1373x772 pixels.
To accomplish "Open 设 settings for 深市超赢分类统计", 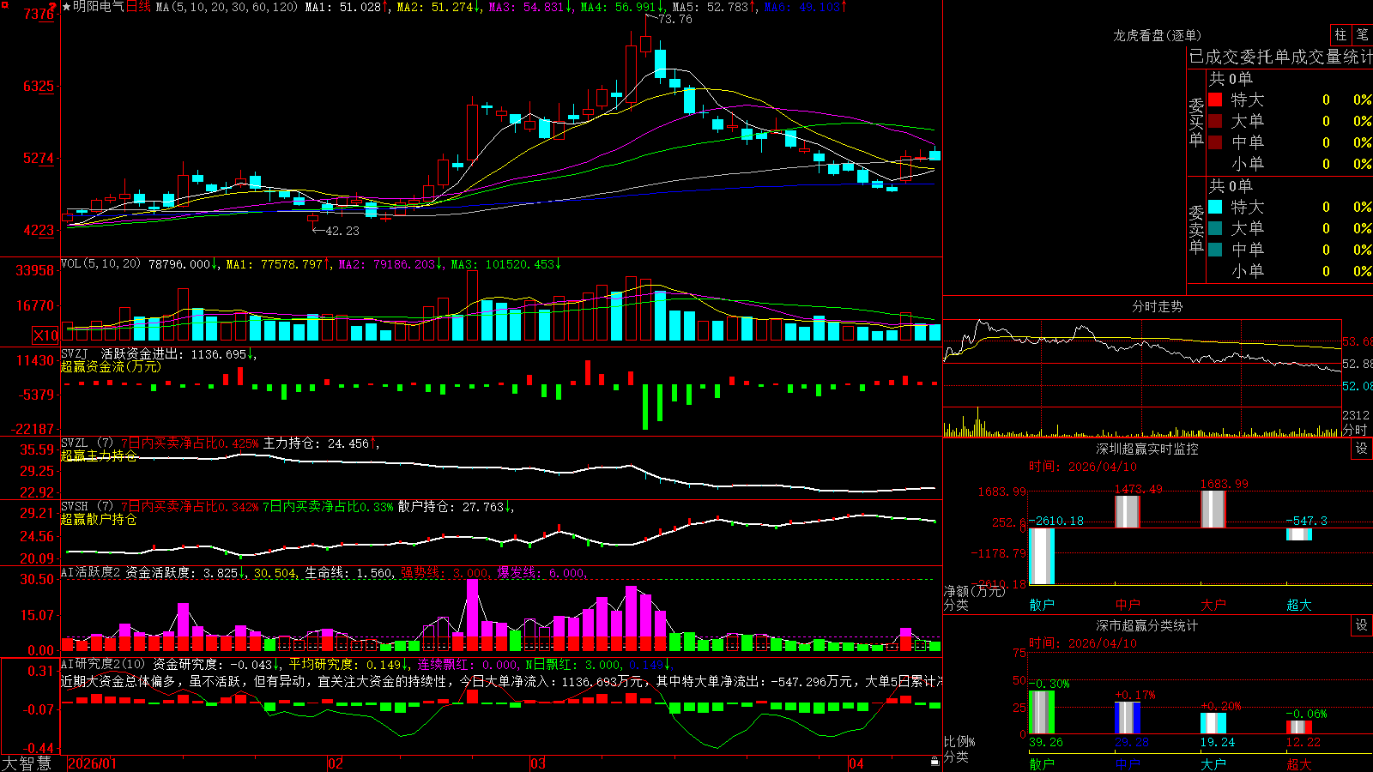I will [x=1362, y=625].
